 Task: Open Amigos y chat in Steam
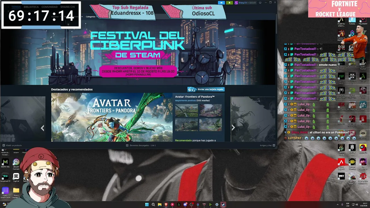tap(267, 145)
